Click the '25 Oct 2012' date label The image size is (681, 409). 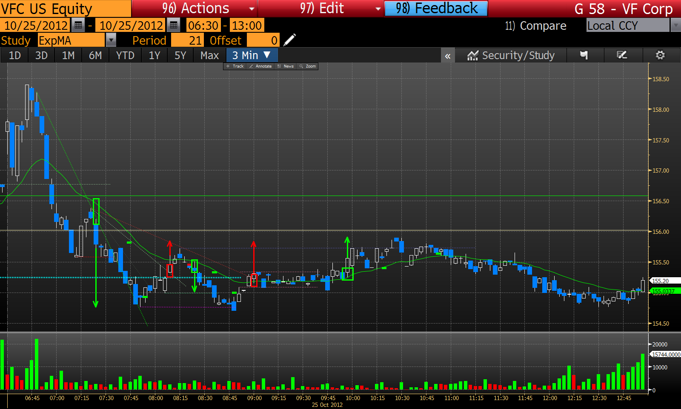[327, 405]
